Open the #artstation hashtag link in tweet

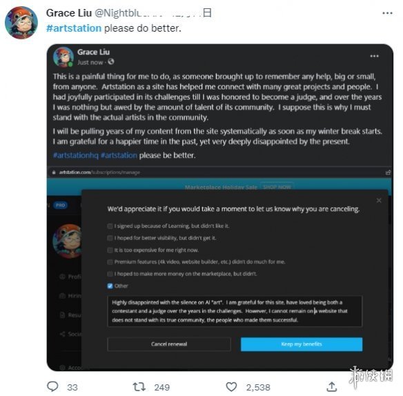tap(74, 28)
